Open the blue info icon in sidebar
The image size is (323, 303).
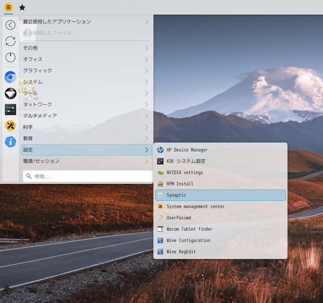(10, 141)
